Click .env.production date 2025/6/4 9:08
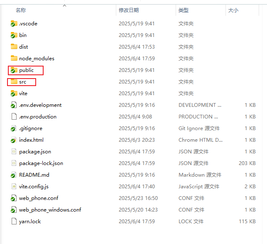The image size is (267, 244). point(135,117)
